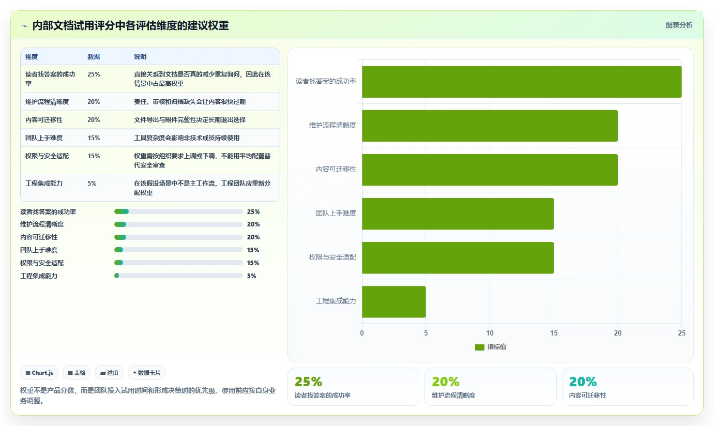Click the 内容可迁移性 bar in the chart

pyautogui.click(x=490, y=170)
